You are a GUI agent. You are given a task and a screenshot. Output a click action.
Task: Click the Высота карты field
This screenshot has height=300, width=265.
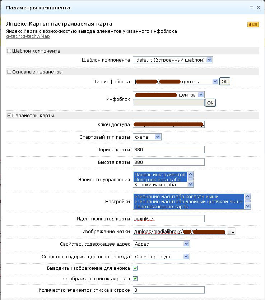click(x=169, y=162)
